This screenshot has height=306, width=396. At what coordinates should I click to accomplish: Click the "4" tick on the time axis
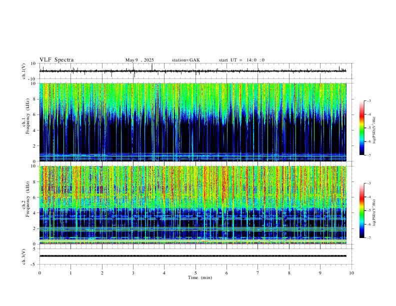point(164,273)
